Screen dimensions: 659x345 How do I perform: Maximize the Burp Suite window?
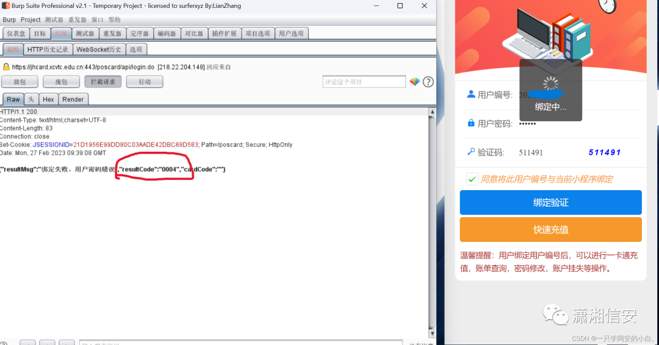(400, 6)
